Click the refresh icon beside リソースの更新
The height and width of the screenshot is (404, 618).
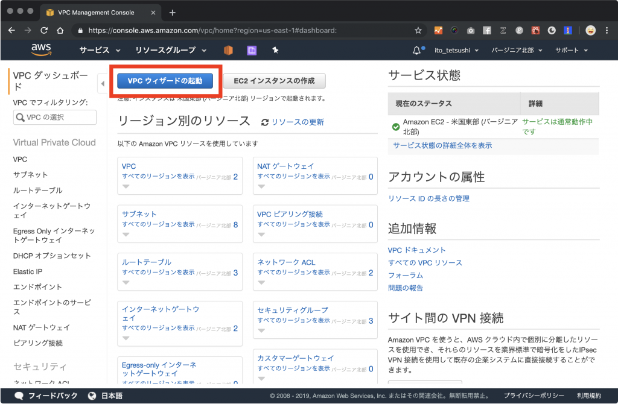265,122
